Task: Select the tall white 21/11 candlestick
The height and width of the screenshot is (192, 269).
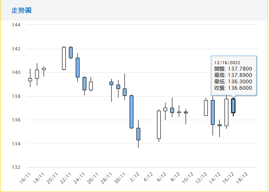Action: click(64, 58)
